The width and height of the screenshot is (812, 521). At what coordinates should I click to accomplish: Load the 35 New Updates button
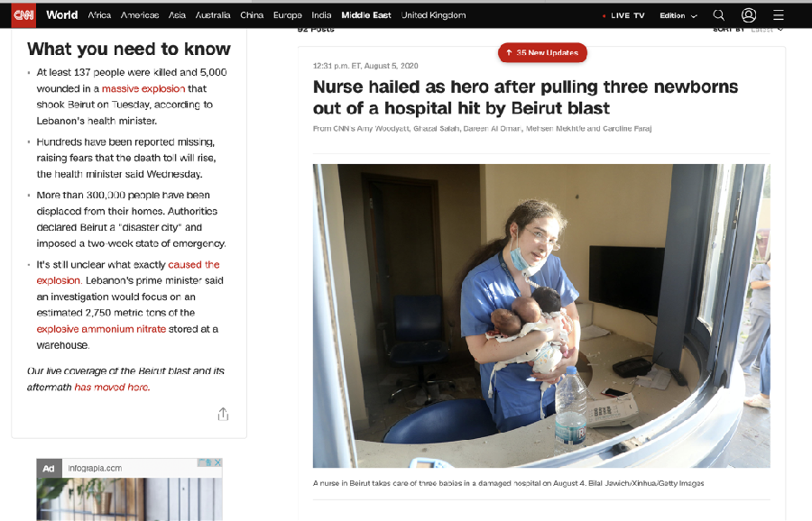point(542,52)
